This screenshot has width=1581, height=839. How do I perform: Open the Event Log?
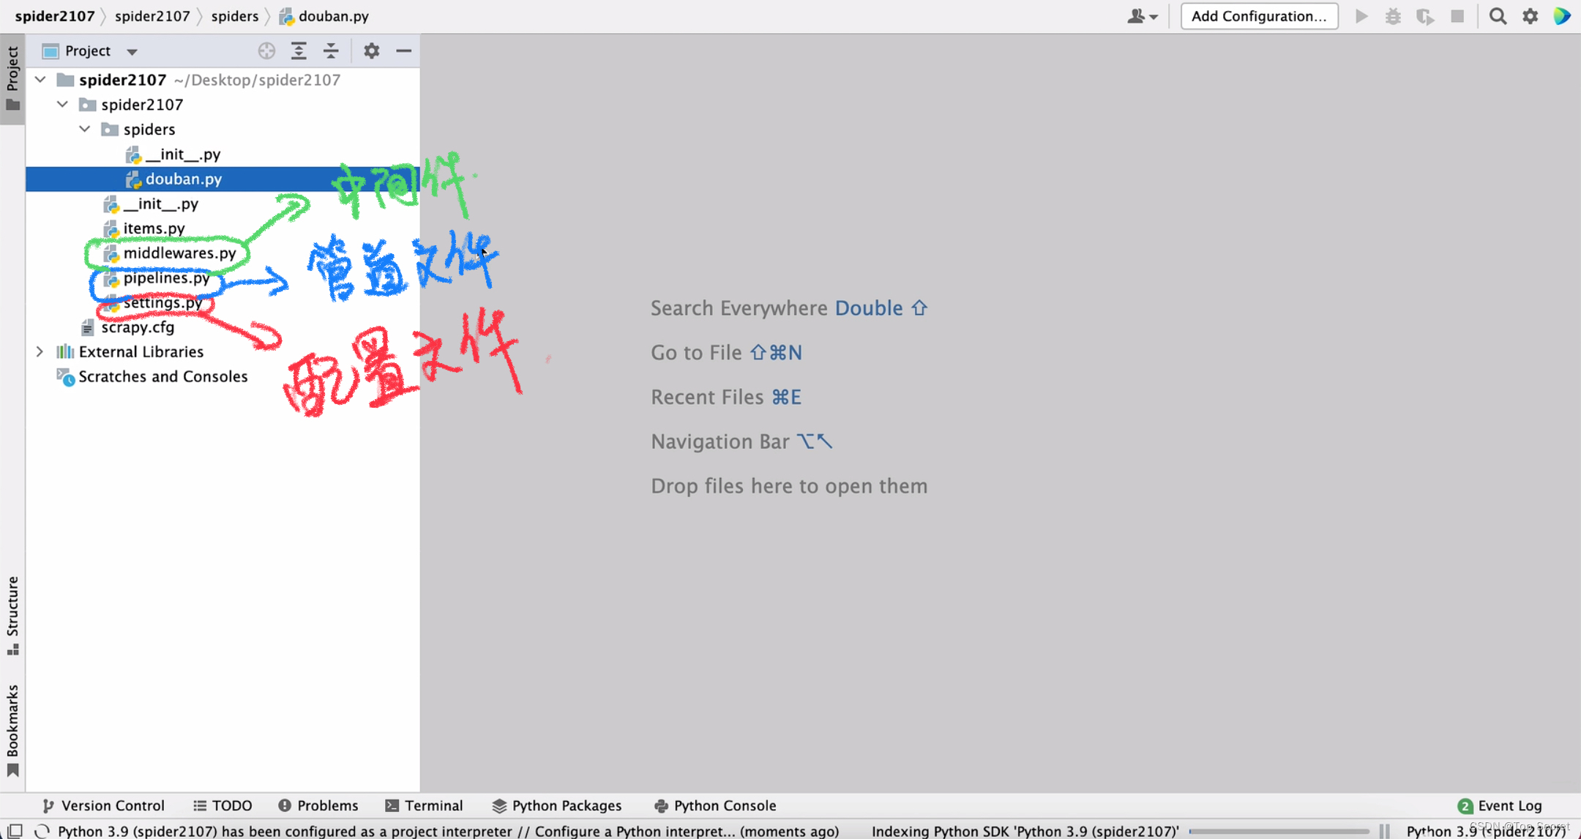[1500, 805]
